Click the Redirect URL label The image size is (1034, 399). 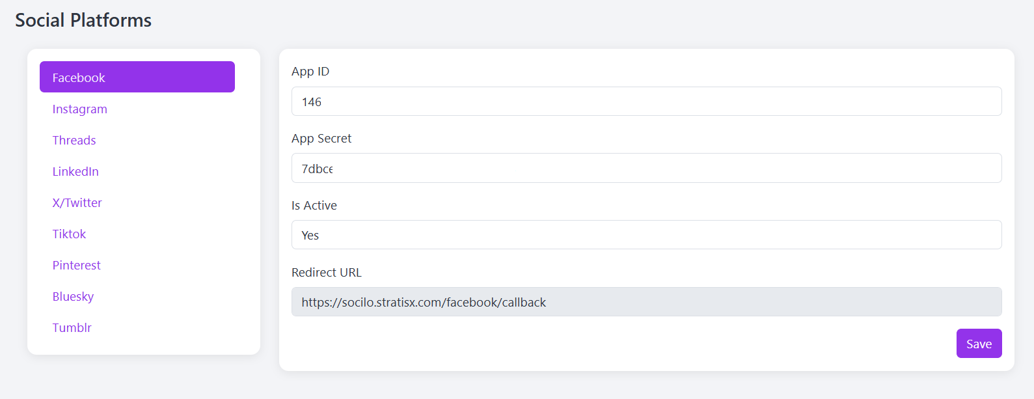[x=327, y=273]
